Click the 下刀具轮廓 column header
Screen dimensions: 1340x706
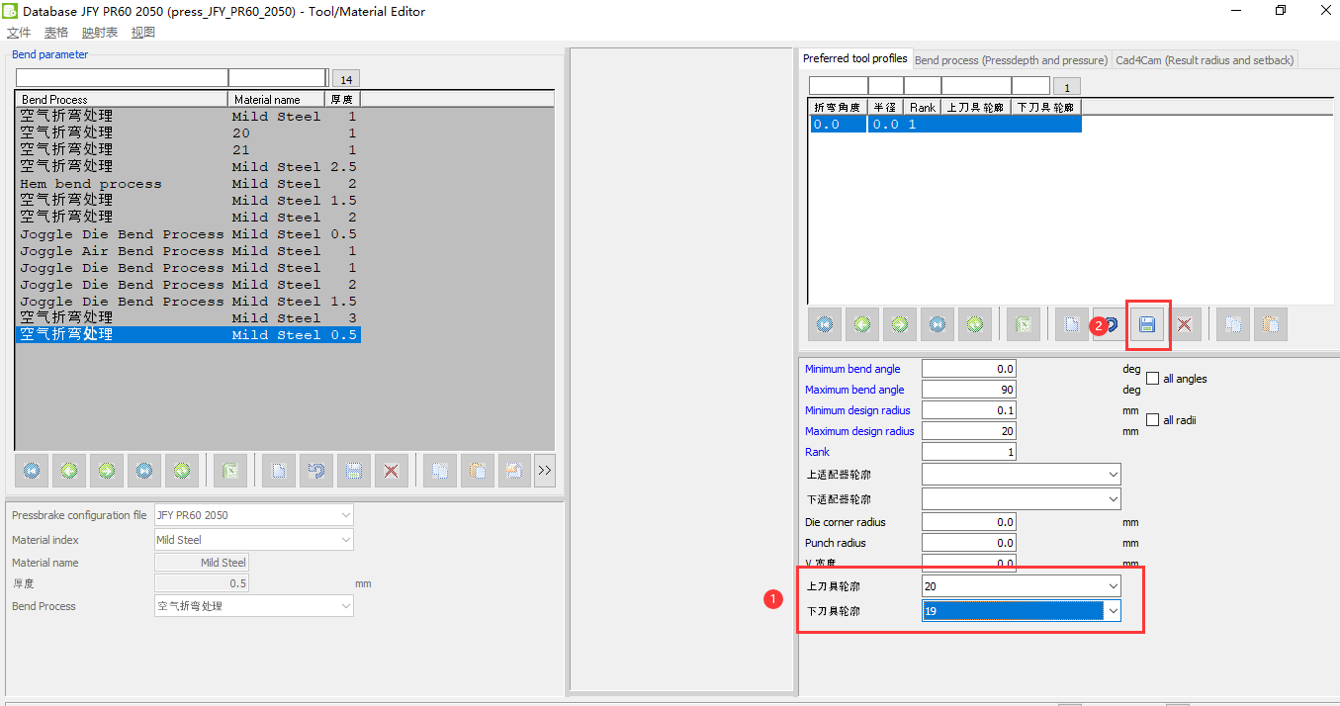[1046, 107]
